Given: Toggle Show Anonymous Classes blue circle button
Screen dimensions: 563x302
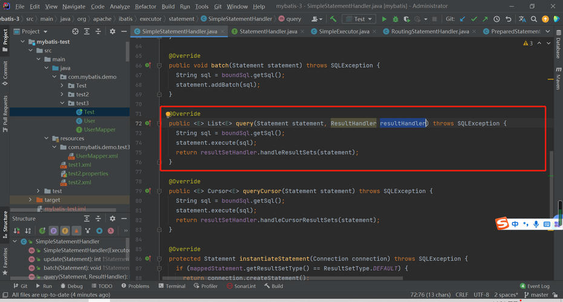Looking at the screenshot, I should click(x=99, y=231).
